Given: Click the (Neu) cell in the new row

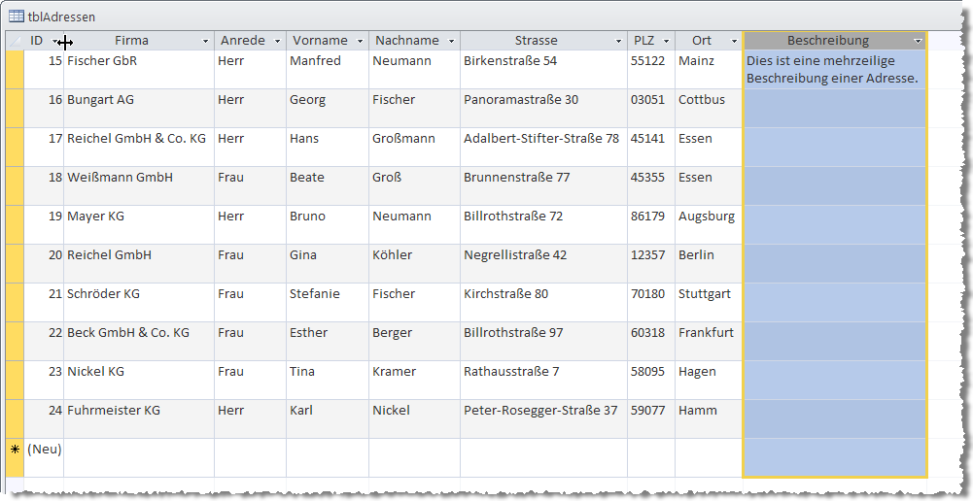Looking at the screenshot, I should tap(44, 450).
